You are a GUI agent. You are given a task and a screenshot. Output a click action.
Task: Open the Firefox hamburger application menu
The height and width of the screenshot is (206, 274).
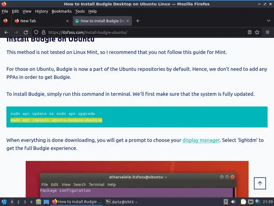pos(268,32)
